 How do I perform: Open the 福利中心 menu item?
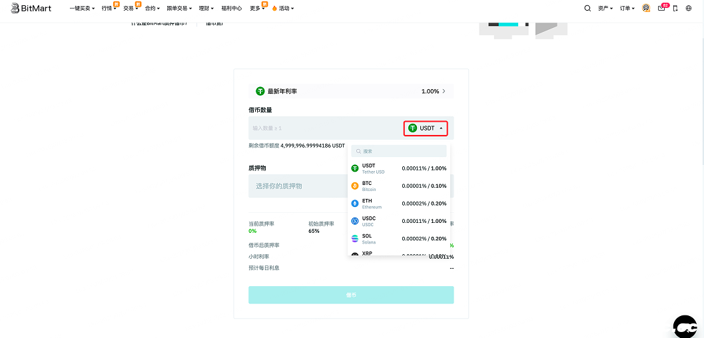pyautogui.click(x=232, y=9)
